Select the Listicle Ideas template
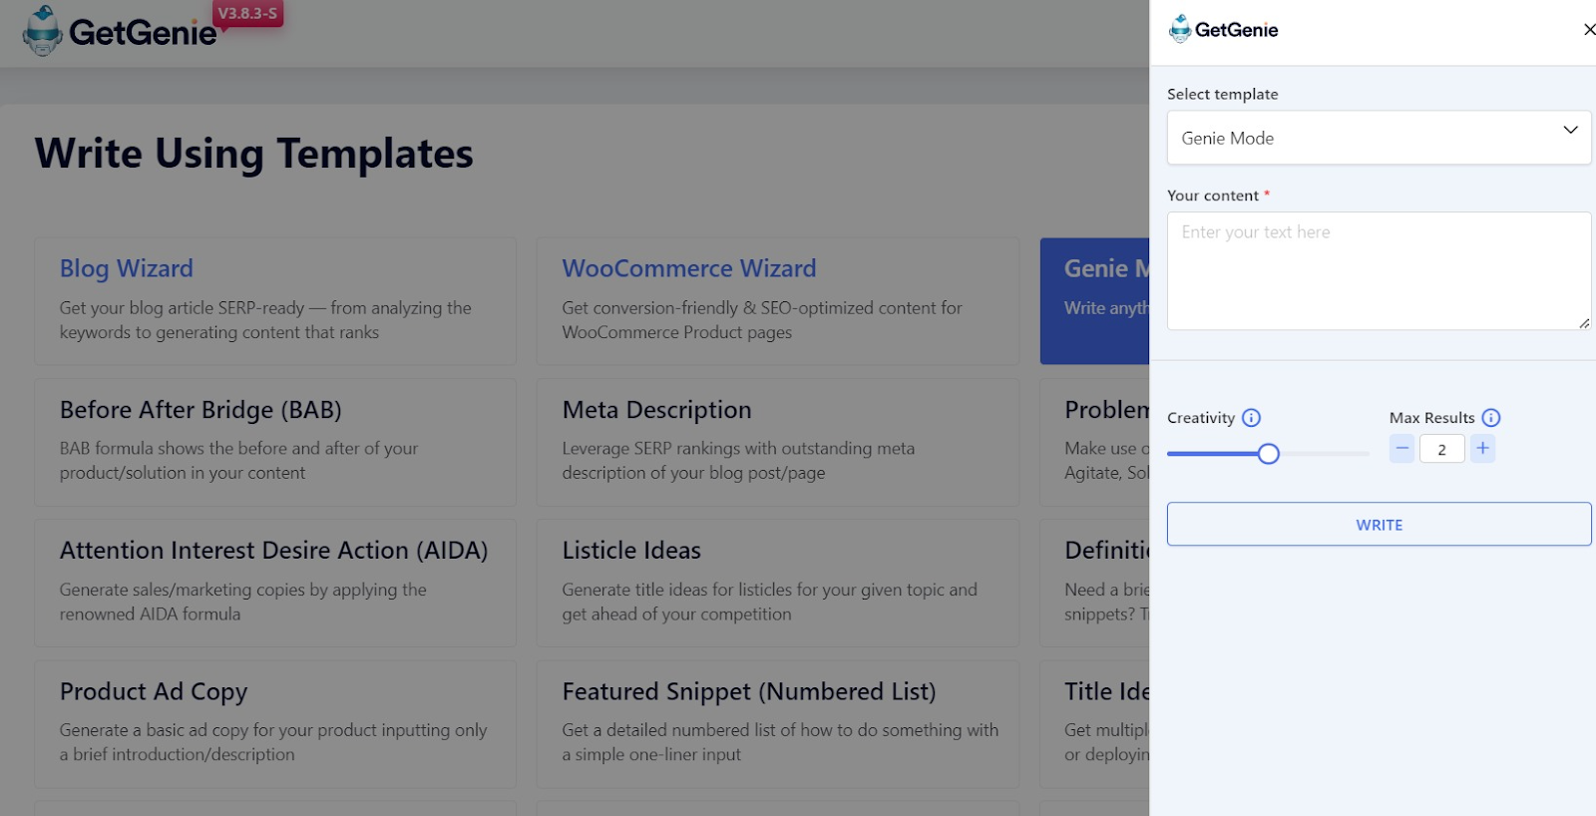Screen dimensions: 1596x816 [x=778, y=583]
